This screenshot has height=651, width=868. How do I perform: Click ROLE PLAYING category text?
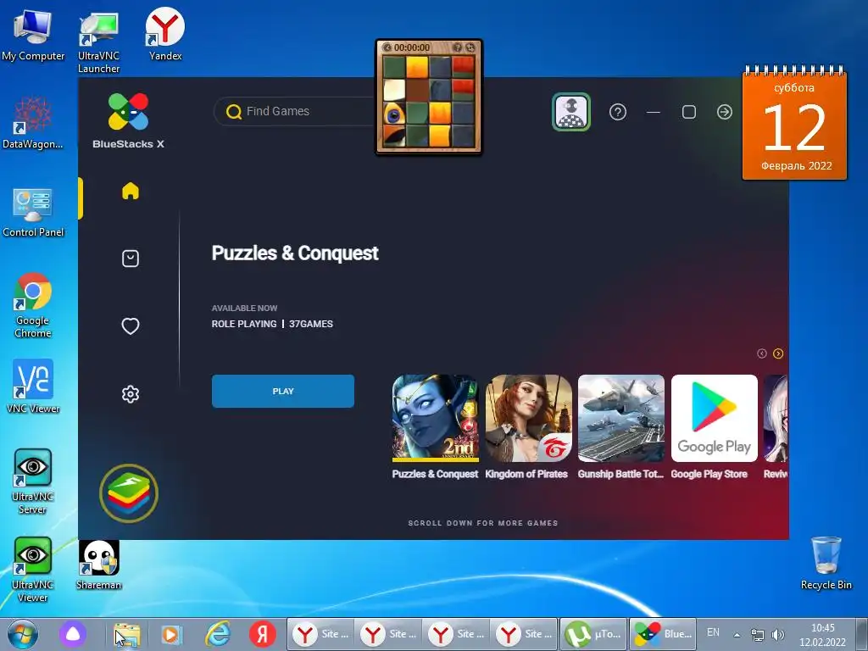tap(244, 324)
